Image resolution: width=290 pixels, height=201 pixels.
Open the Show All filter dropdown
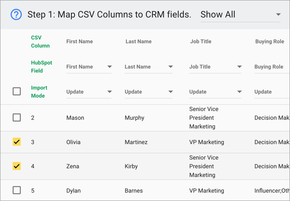[x=240, y=14]
